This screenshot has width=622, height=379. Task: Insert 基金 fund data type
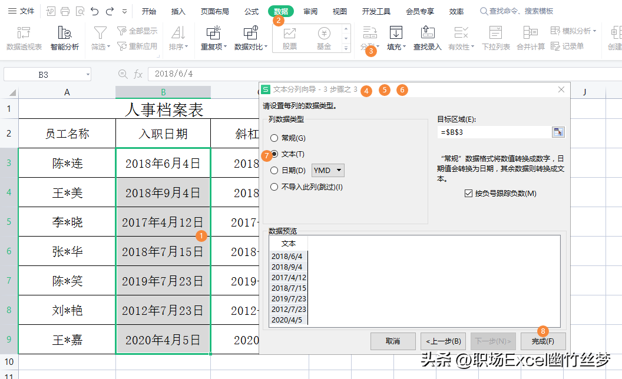[324, 38]
